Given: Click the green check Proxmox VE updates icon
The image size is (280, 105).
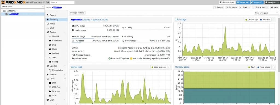Looking at the screenshot, I should pos(109,58).
